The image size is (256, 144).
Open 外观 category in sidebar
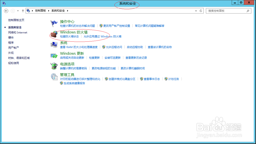[11, 53]
